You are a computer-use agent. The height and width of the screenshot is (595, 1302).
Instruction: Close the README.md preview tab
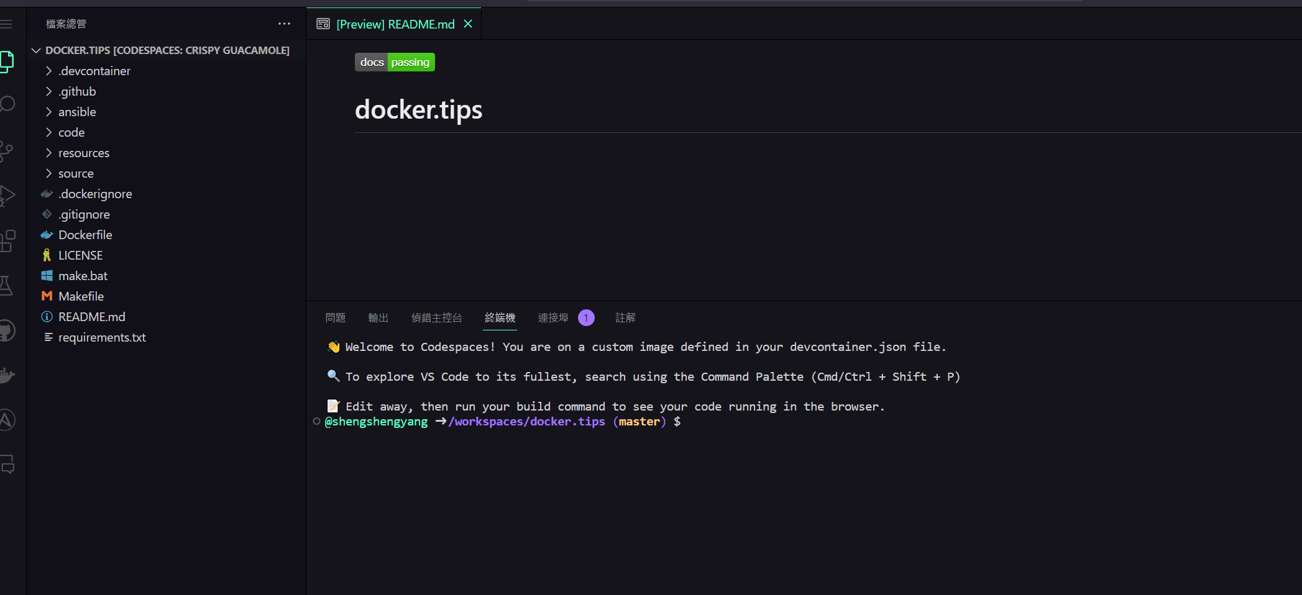pyautogui.click(x=468, y=24)
